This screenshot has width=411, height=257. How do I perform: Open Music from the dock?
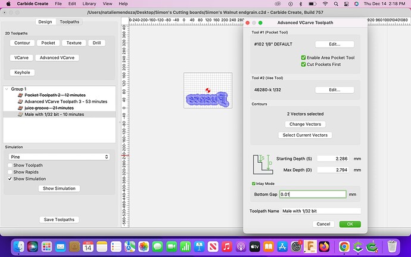[x=227, y=247]
